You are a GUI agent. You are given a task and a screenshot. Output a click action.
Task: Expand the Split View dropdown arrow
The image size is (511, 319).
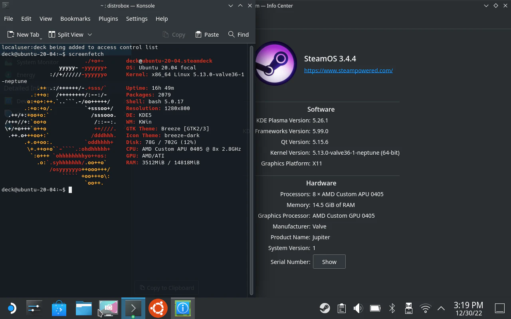pyautogui.click(x=90, y=35)
